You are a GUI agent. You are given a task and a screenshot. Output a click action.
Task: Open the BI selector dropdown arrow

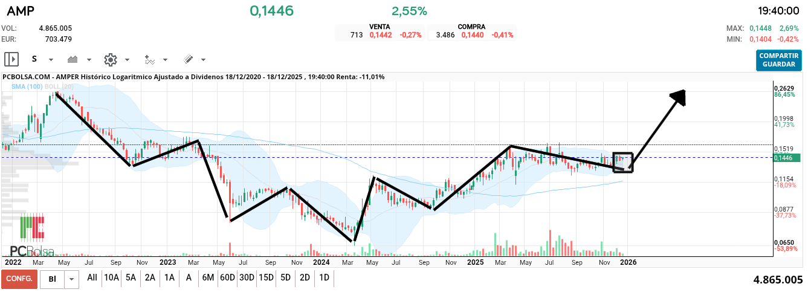[72, 278]
